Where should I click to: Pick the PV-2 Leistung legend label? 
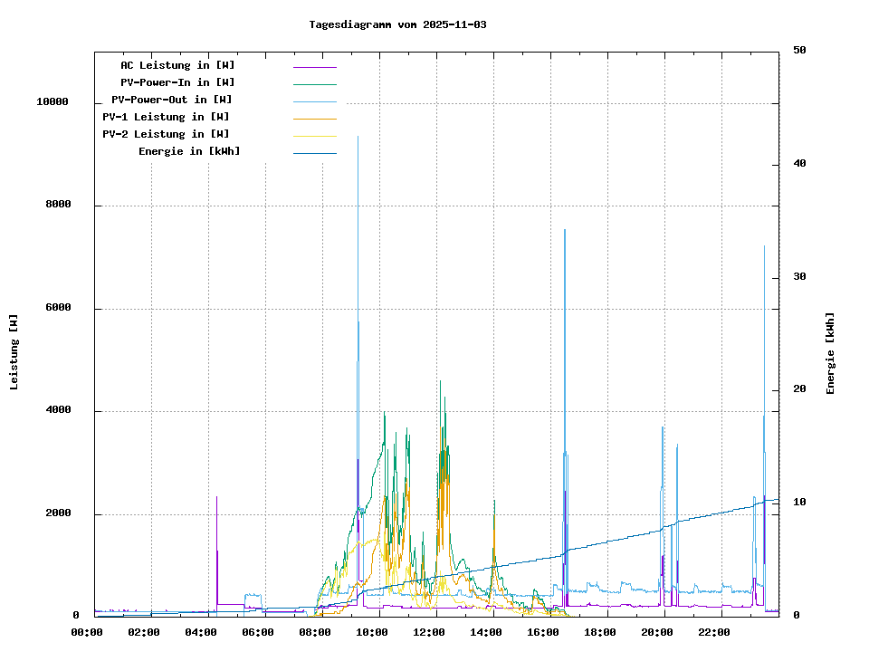(x=166, y=134)
